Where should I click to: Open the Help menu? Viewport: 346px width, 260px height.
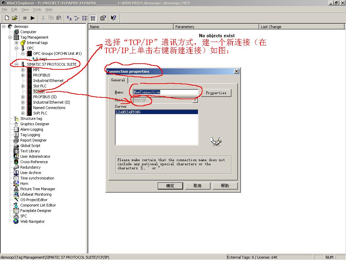(x=49, y=9)
